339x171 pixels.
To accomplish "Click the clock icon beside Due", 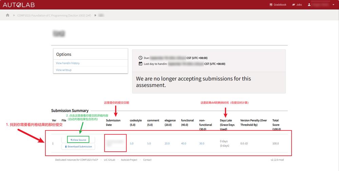I will pos(141,58).
